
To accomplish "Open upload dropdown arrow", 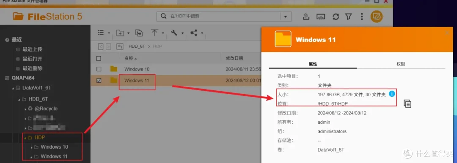I will [163, 33].
